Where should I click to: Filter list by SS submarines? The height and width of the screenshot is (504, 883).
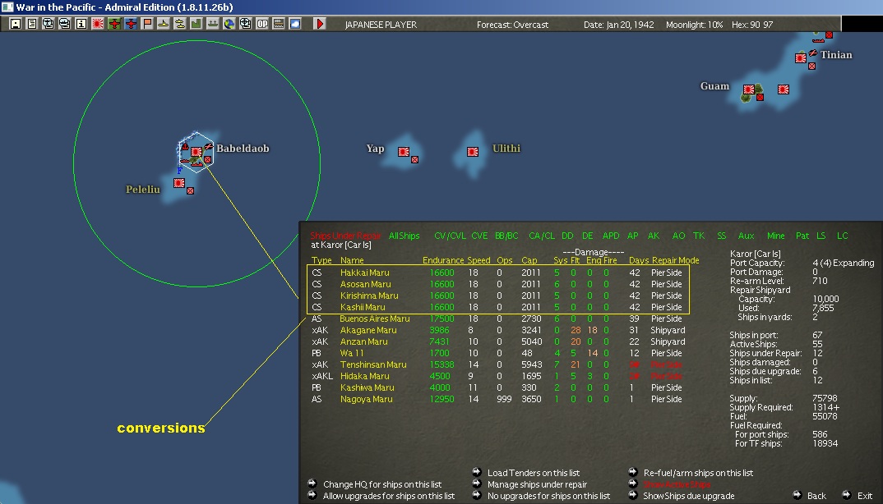point(721,236)
